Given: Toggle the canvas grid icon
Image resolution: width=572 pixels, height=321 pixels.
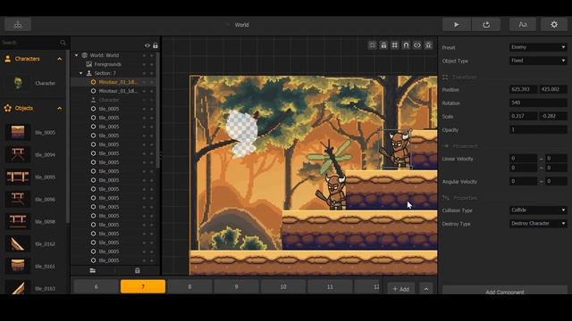Looking at the screenshot, I should [395, 45].
